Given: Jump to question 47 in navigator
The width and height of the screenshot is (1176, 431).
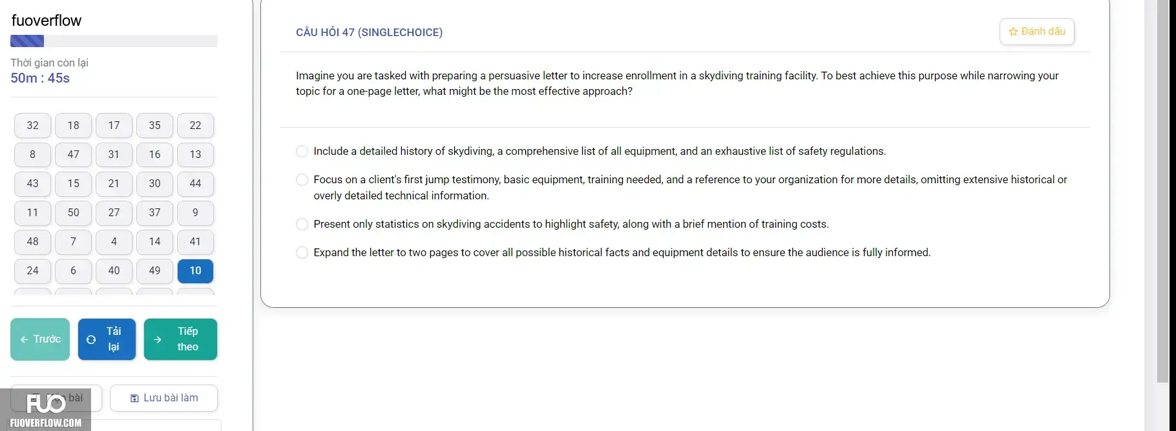Looking at the screenshot, I should tap(73, 154).
